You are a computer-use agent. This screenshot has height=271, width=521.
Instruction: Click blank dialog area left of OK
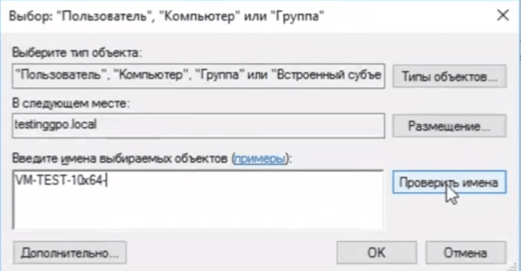point(229,252)
